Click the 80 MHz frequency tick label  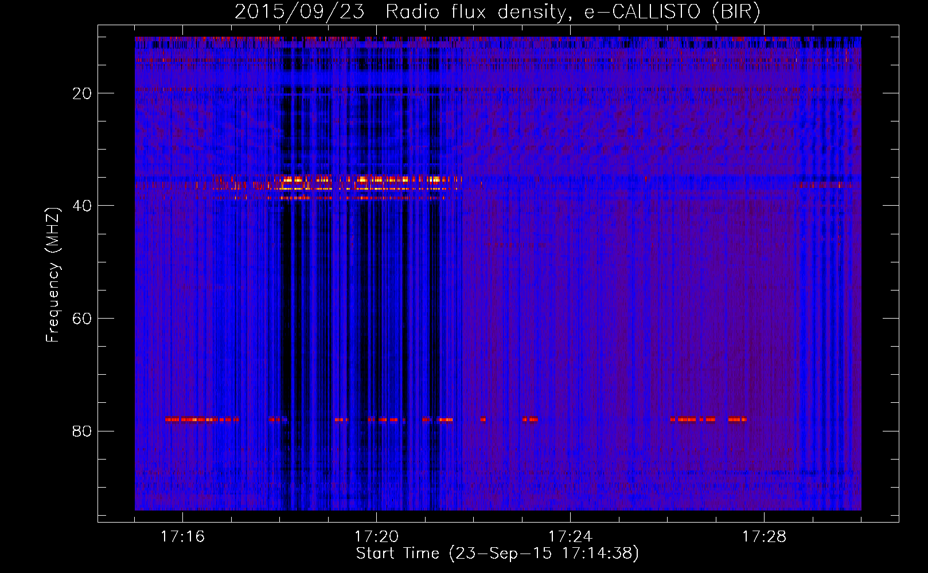82,431
